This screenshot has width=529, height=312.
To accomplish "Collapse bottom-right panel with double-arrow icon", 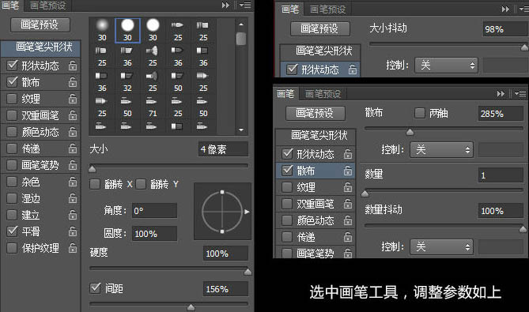I will 501,94.
